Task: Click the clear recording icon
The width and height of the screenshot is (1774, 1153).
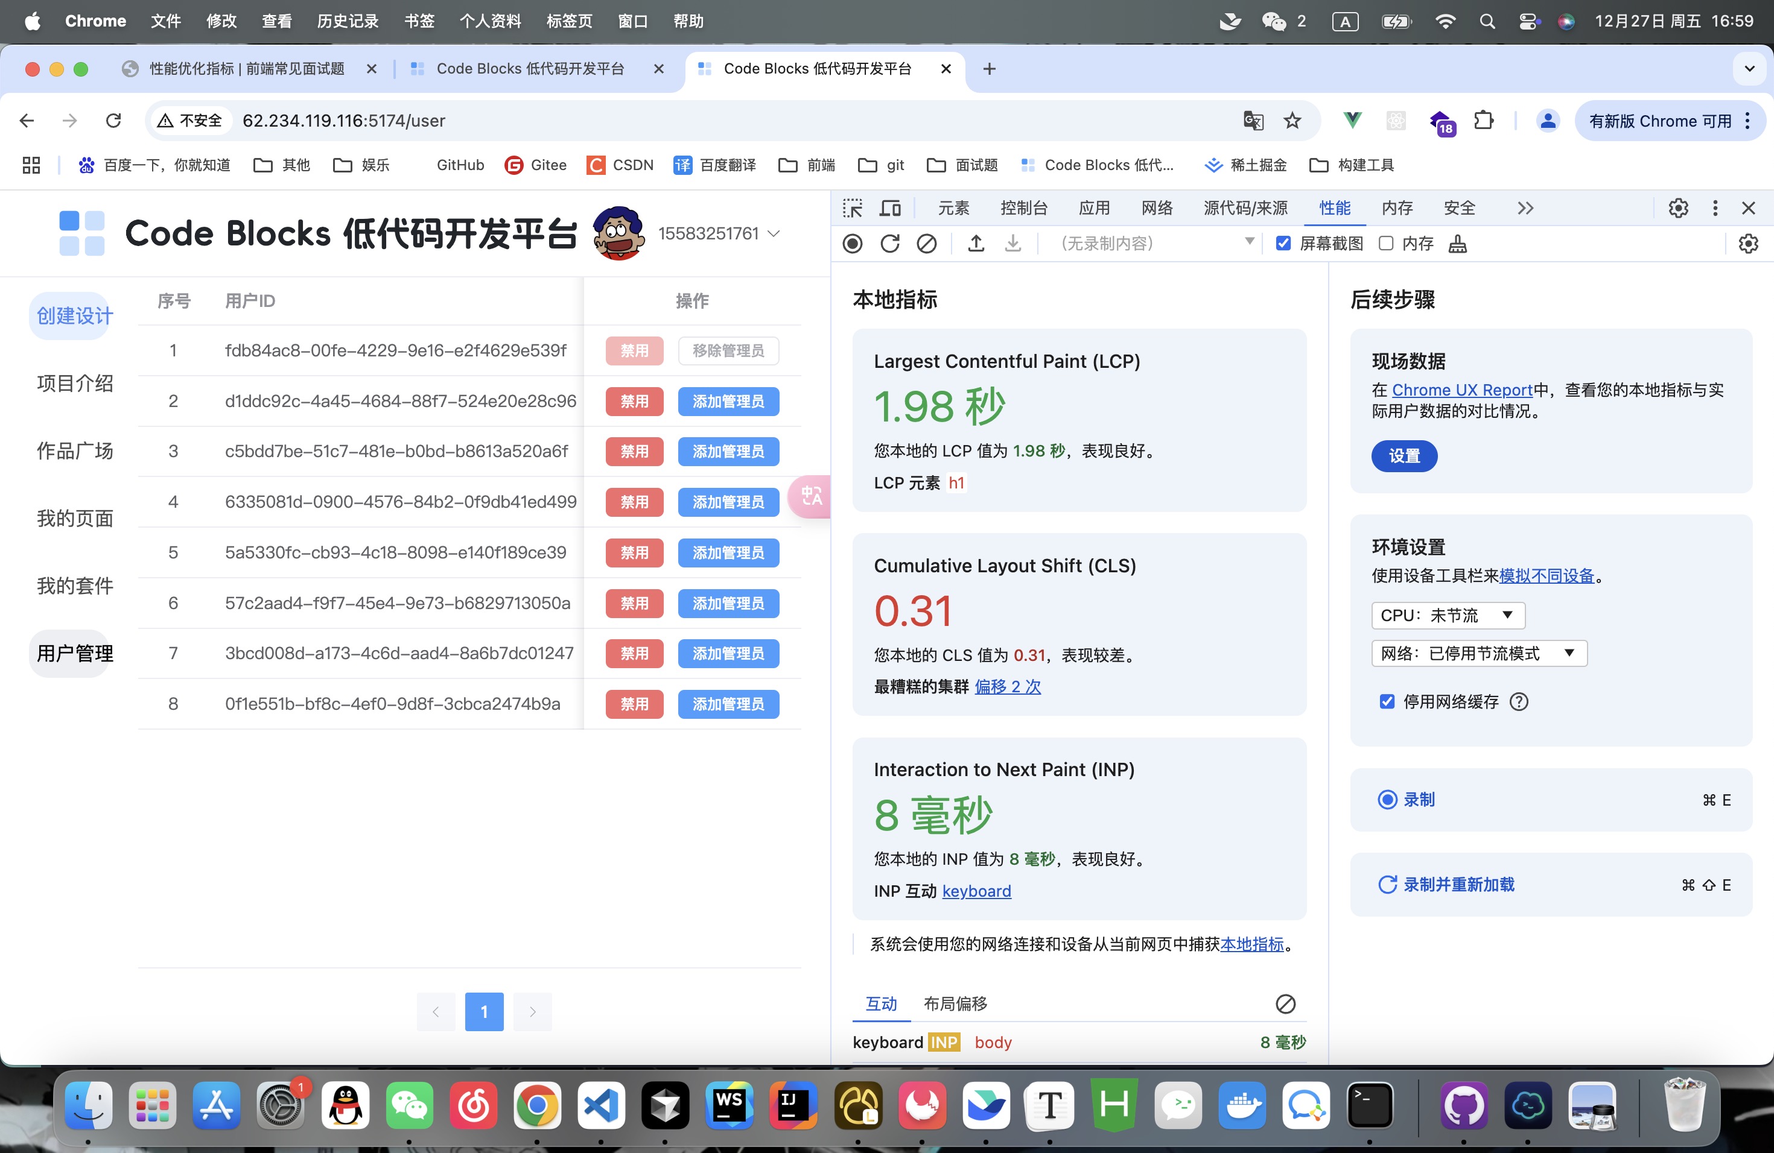Action: tap(926, 244)
